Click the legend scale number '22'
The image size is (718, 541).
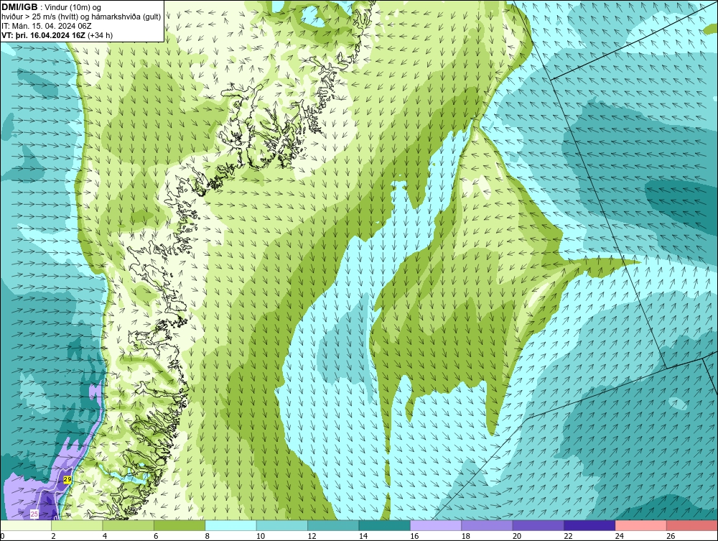click(568, 536)
